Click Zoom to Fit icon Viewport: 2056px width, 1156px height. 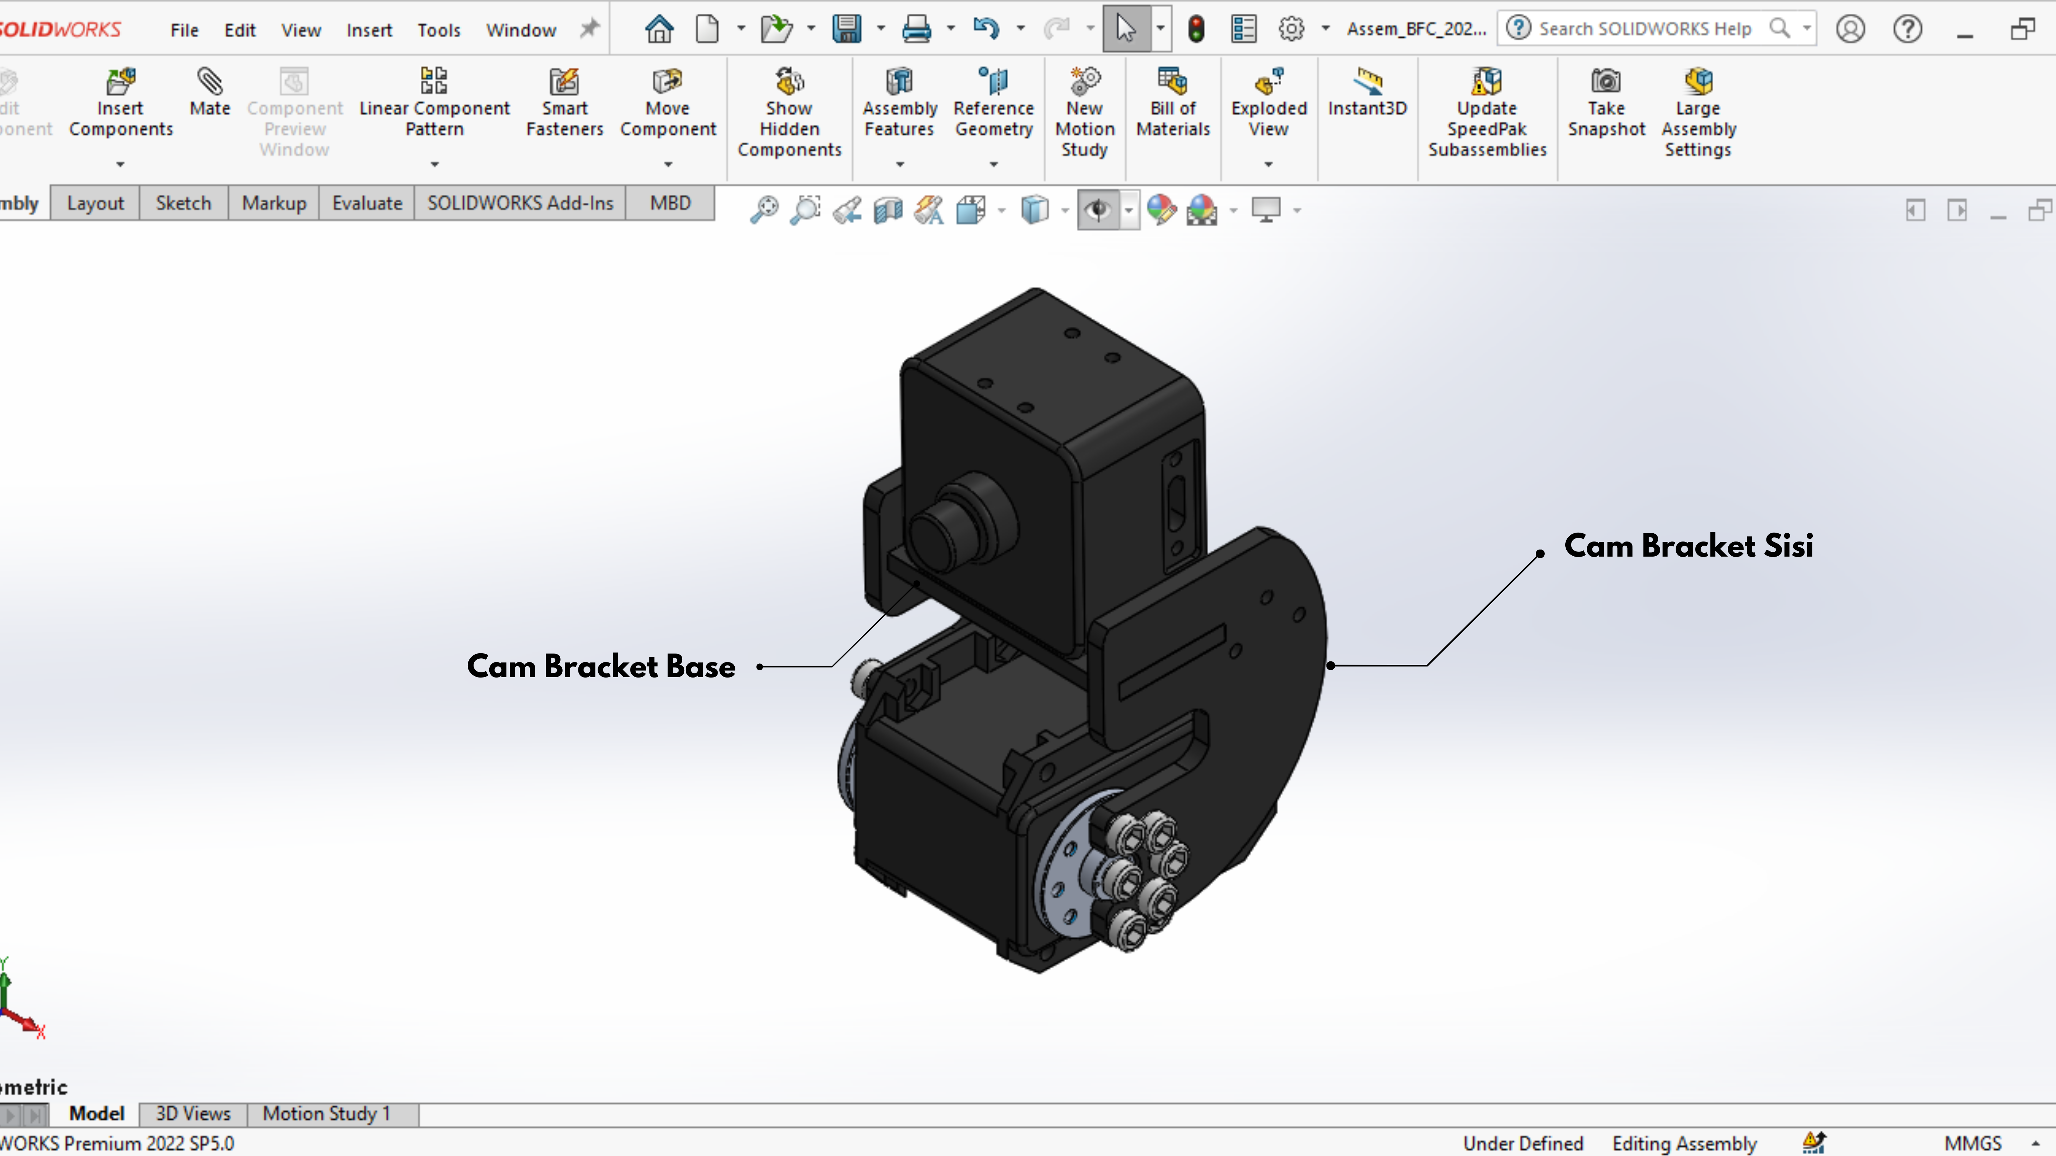tap(764, 210)
